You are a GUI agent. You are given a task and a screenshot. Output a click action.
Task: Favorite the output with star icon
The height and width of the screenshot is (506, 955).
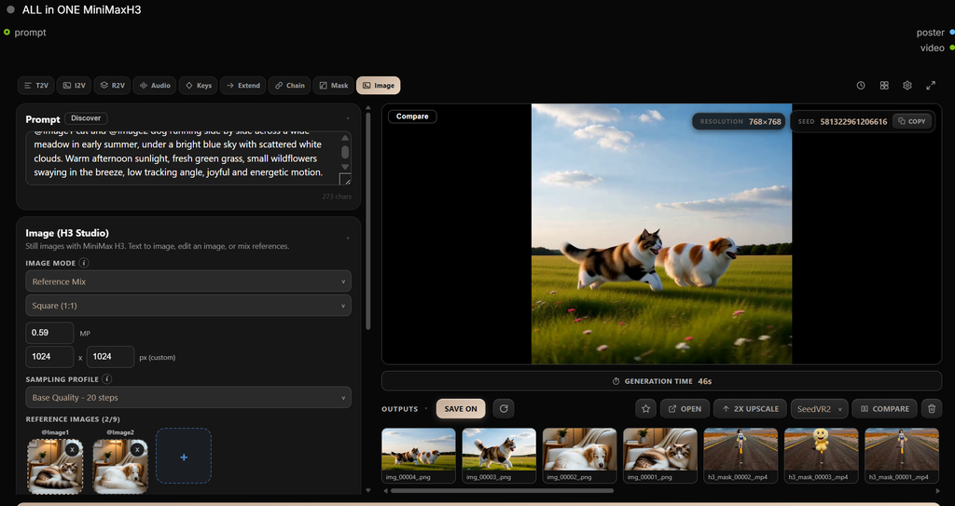[x=645, y=408]
